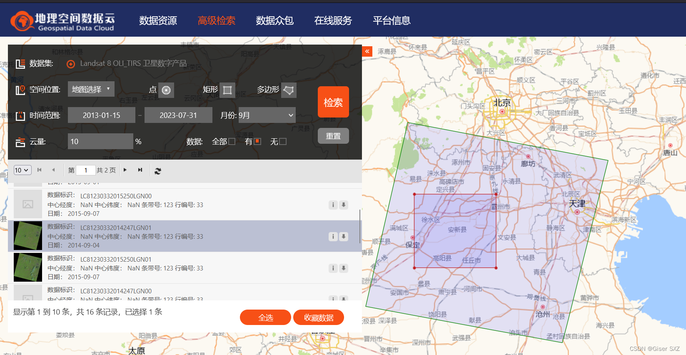Open the month (月份) dropdown showing 9月

[267, 115]
